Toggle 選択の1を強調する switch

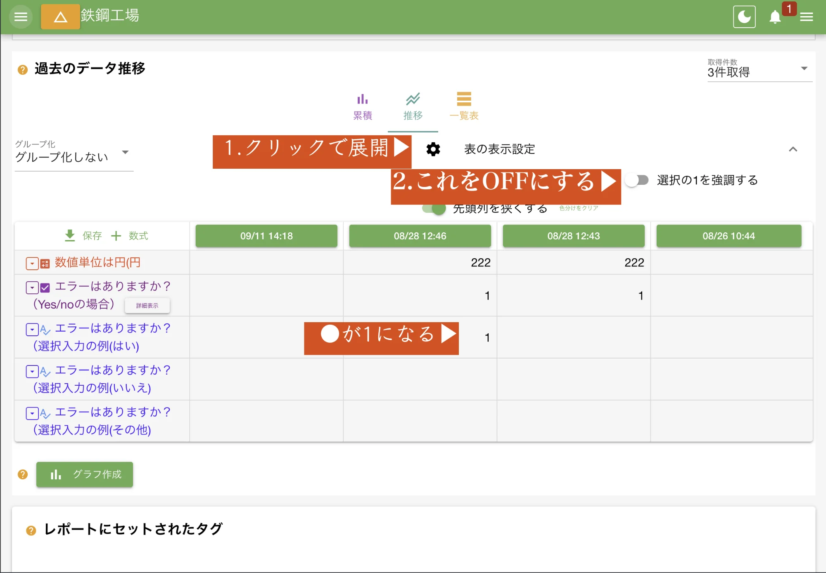[x=636, y=180]
